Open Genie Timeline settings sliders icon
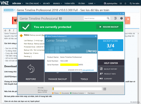This screenshot has width=141, height=104. pos(116,18)
